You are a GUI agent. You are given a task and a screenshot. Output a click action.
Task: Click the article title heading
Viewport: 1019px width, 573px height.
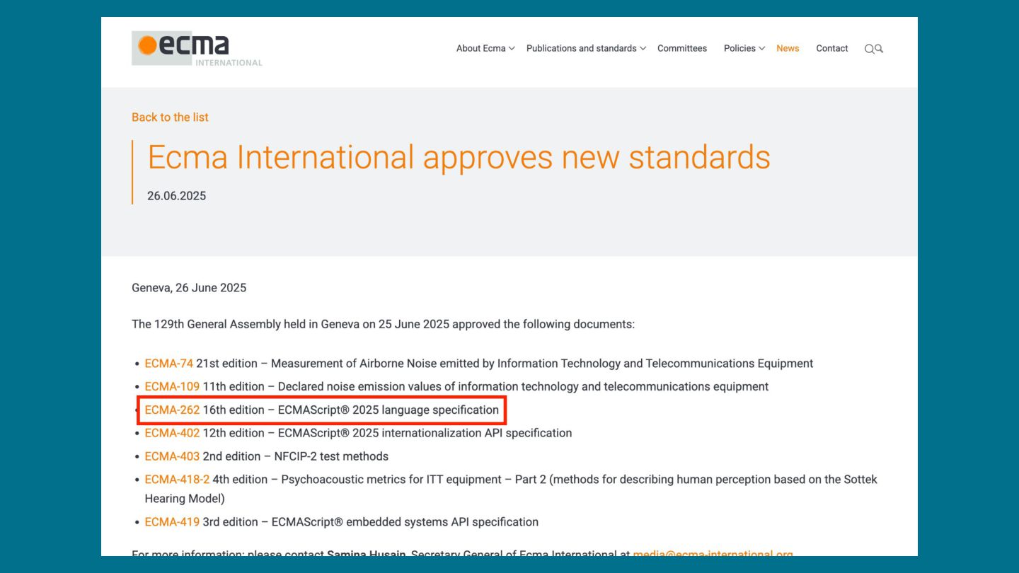[459, 157]
